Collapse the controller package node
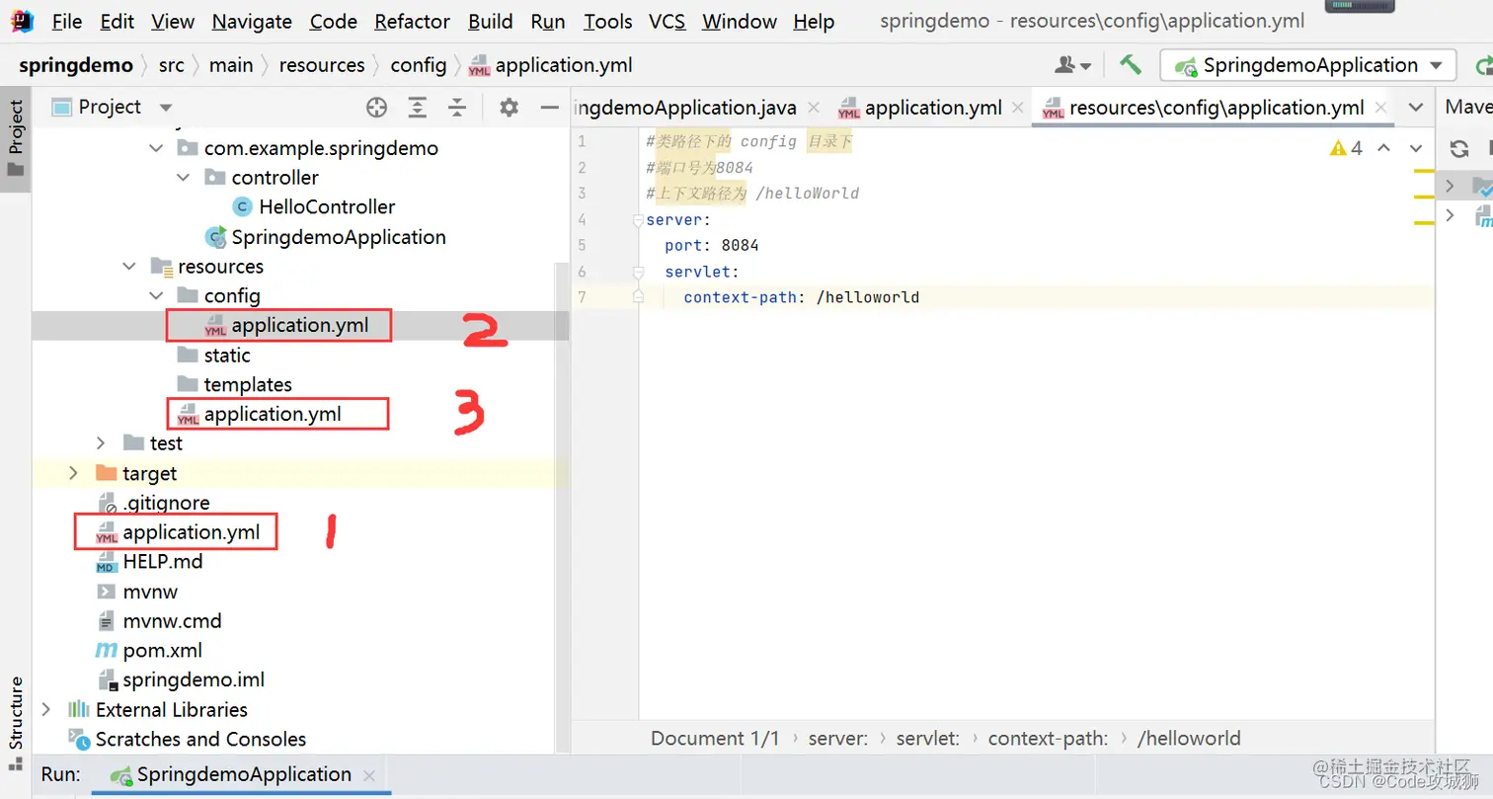1493x799 pixels. 183,179
